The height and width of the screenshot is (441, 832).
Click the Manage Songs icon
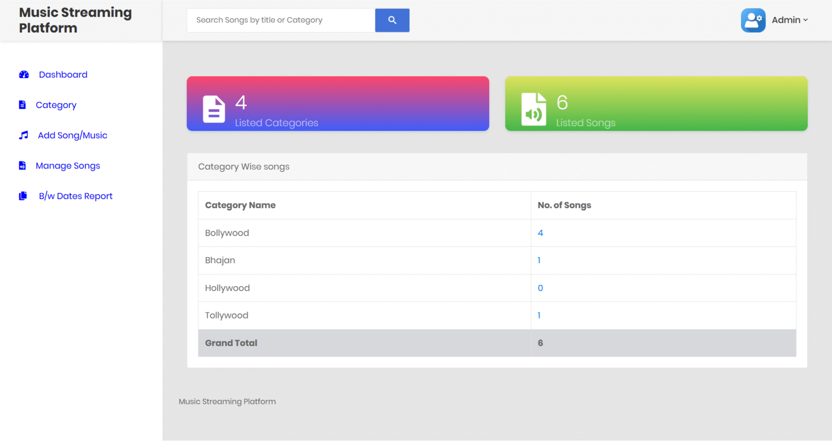click(x=22, y=165)
